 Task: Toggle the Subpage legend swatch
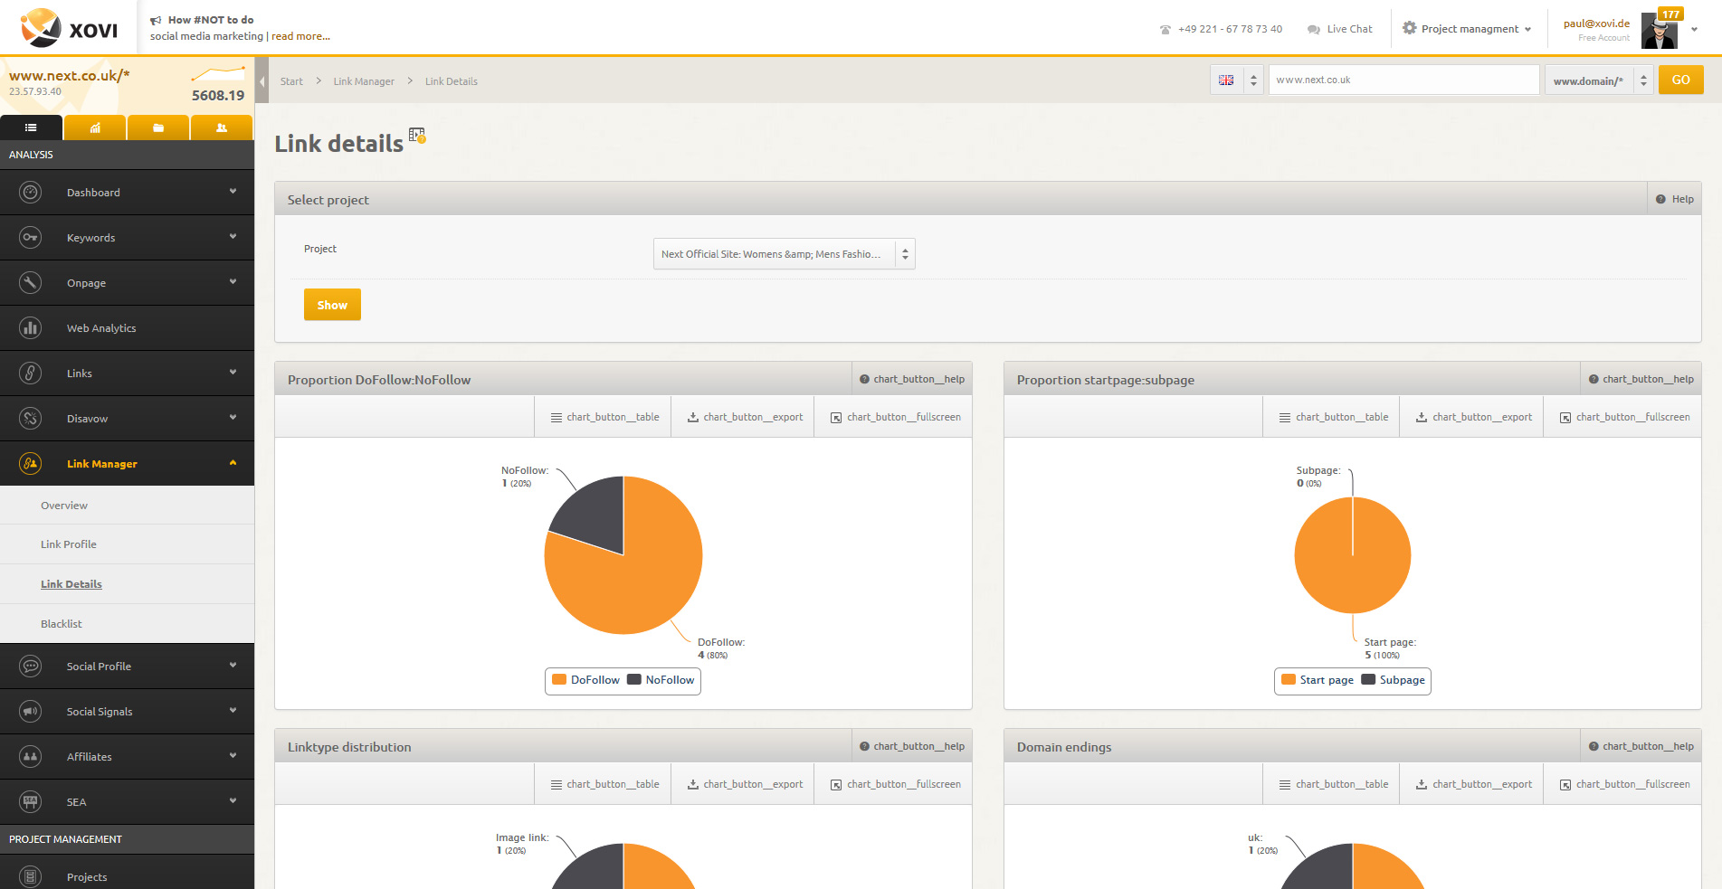1368,679
